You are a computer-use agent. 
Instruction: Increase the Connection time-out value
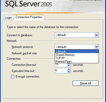pyautogui.click(x=69, y=64)
